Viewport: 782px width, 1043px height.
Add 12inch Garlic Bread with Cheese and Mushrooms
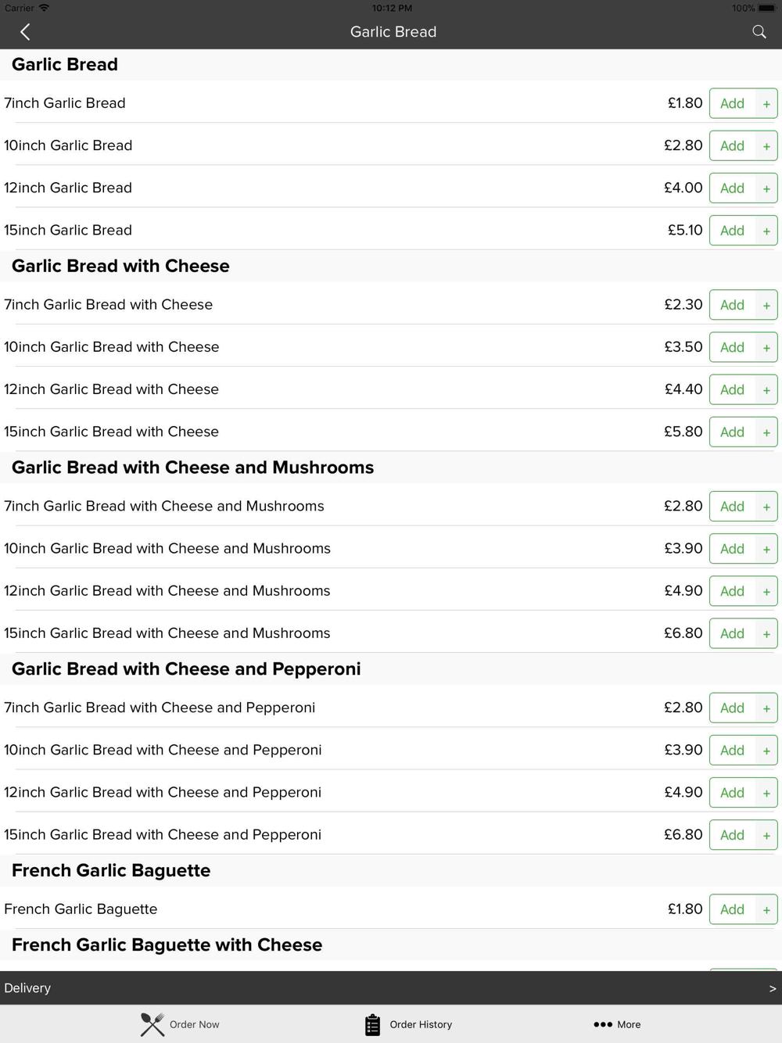click(x=732, y=591)
